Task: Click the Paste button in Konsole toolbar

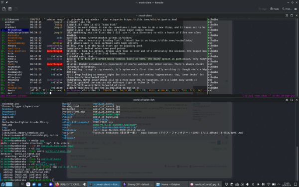Action: click(275, 9)
